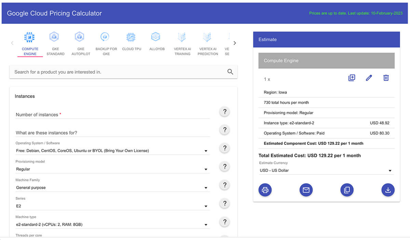The image size is (410, 240).
Task: Click the USD 48.92 instance cost
Action: 380,123
